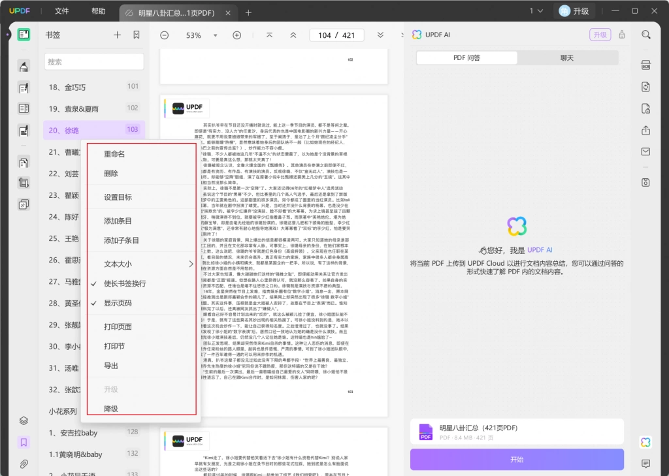The image size is (669, 476).
Task: Open the 文件 menu
Action: coord(62,11)
